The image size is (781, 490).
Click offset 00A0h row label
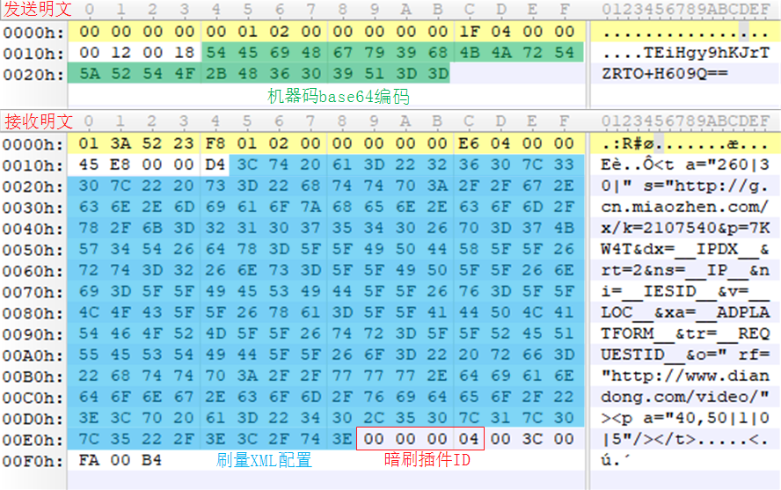(x=33, y=355)
